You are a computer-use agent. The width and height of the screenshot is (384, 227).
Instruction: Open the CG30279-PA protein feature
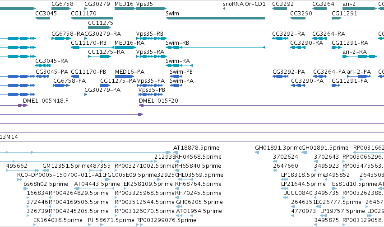86,95
